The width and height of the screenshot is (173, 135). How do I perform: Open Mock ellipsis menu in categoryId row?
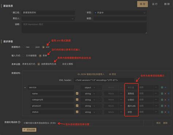121,100
